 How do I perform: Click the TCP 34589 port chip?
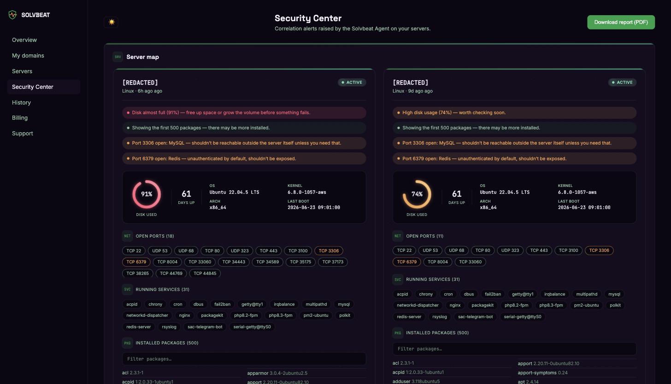[267, 262]
